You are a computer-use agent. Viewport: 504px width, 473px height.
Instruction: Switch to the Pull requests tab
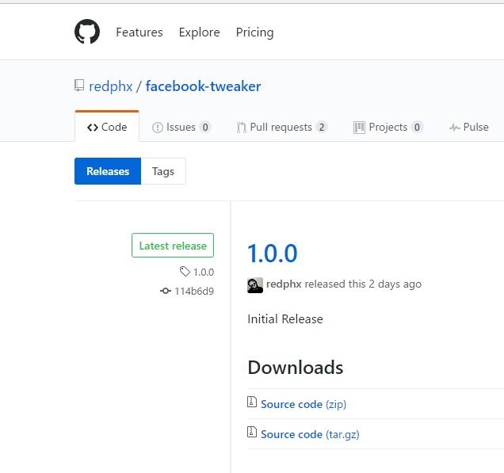click(282, 128)
